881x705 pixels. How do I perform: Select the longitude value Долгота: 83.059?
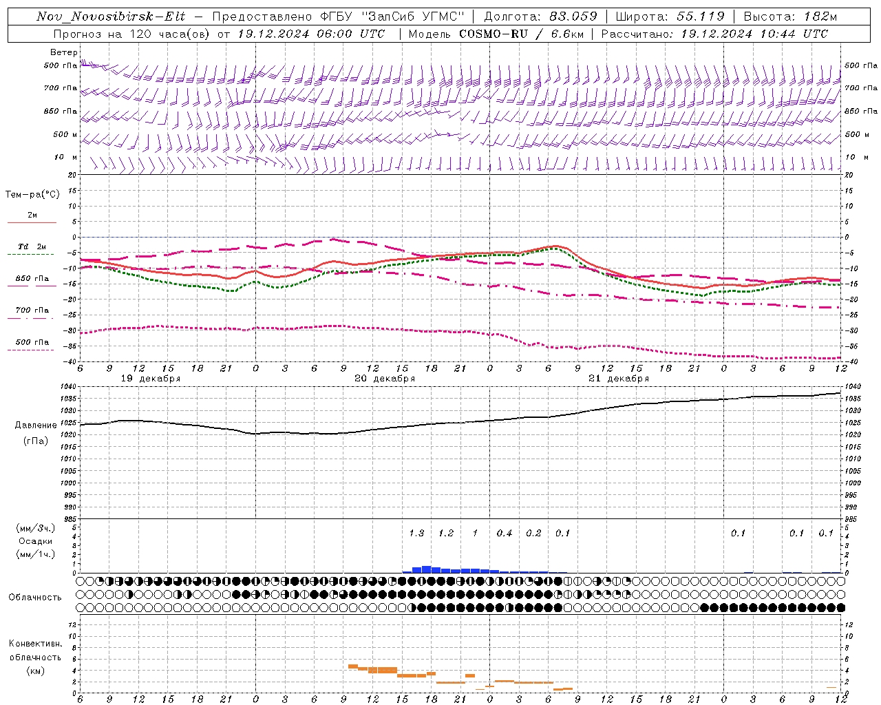point(541,17)
